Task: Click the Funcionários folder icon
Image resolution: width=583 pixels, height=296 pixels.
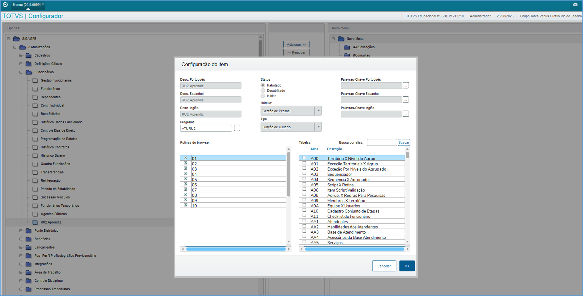Action: pos(29,72)
